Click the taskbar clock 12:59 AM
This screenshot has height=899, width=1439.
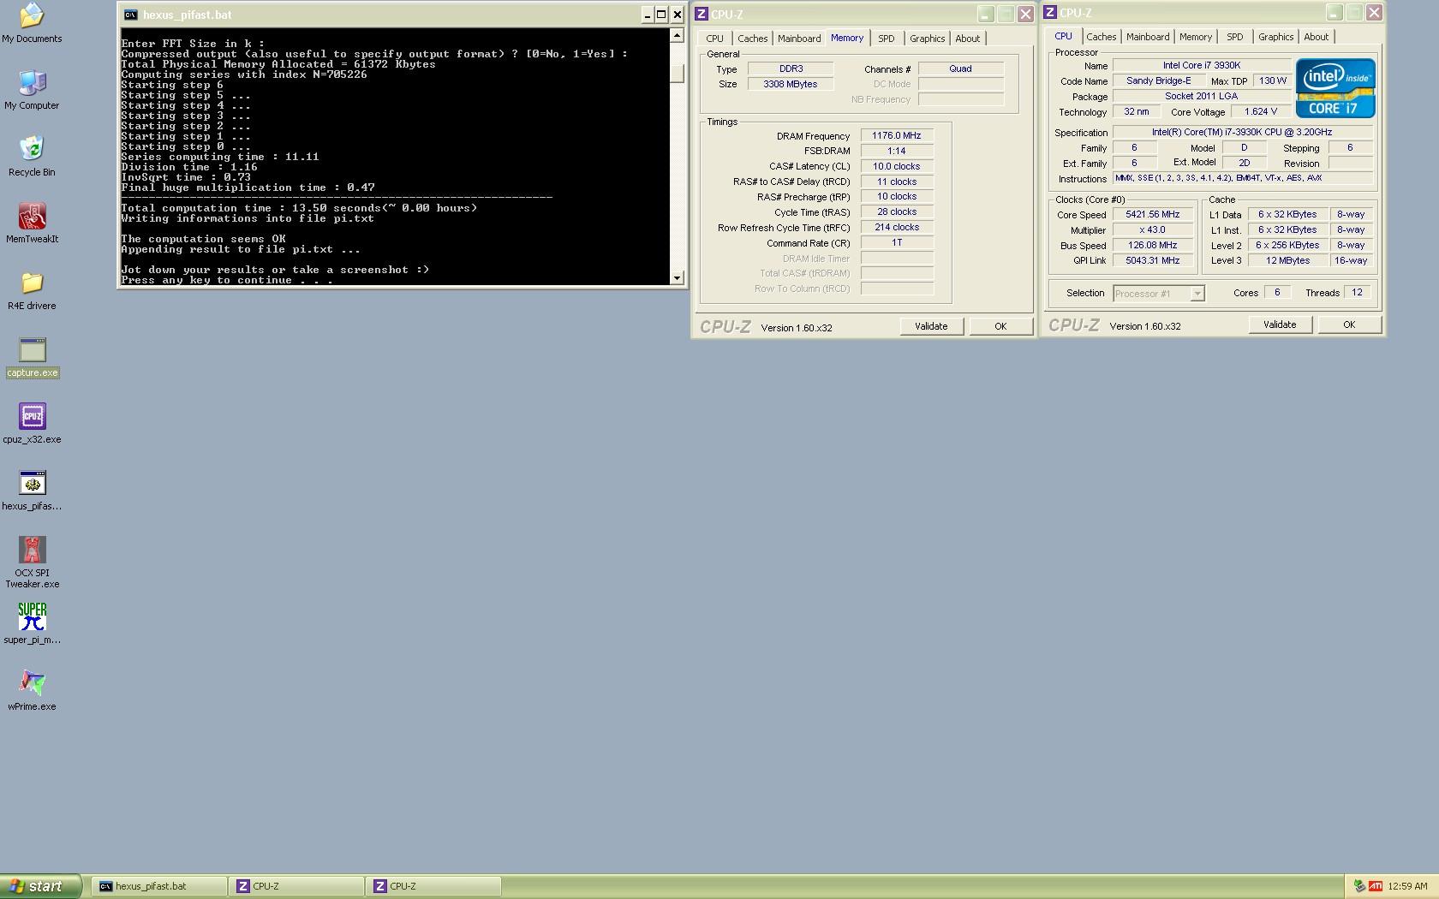(x=1407, y=886)
